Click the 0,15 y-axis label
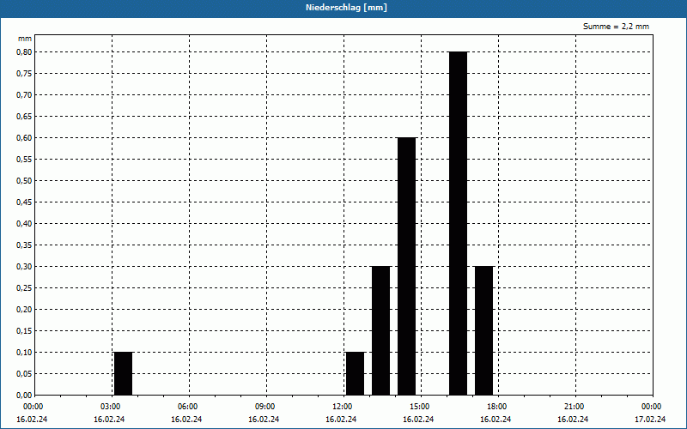 [24, 331]
